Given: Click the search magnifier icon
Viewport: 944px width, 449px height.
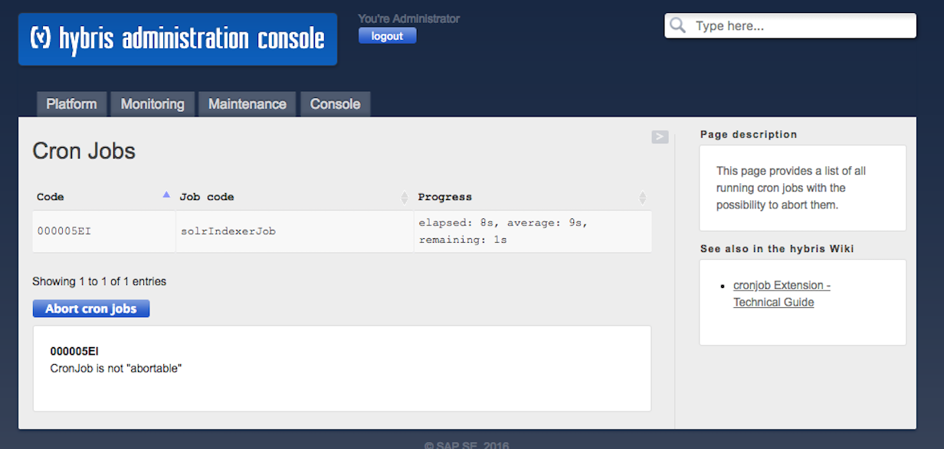Looking at the screenshot, I should pyautogui.click(x=677, y=26).
